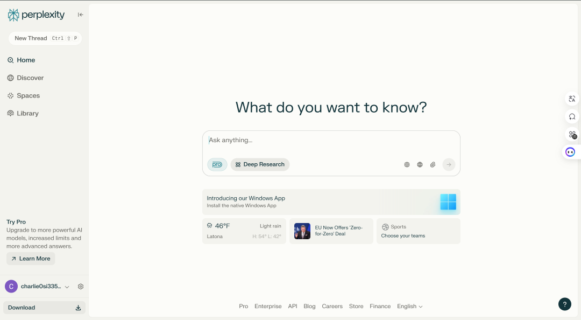The image size is (581, 320).
Task: Open the purple assistant face icon
Action: 570,152
